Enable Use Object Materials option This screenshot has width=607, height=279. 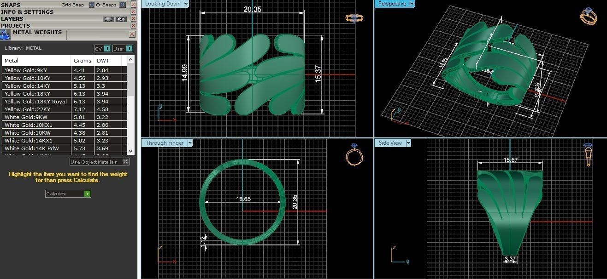pos(100,162)
